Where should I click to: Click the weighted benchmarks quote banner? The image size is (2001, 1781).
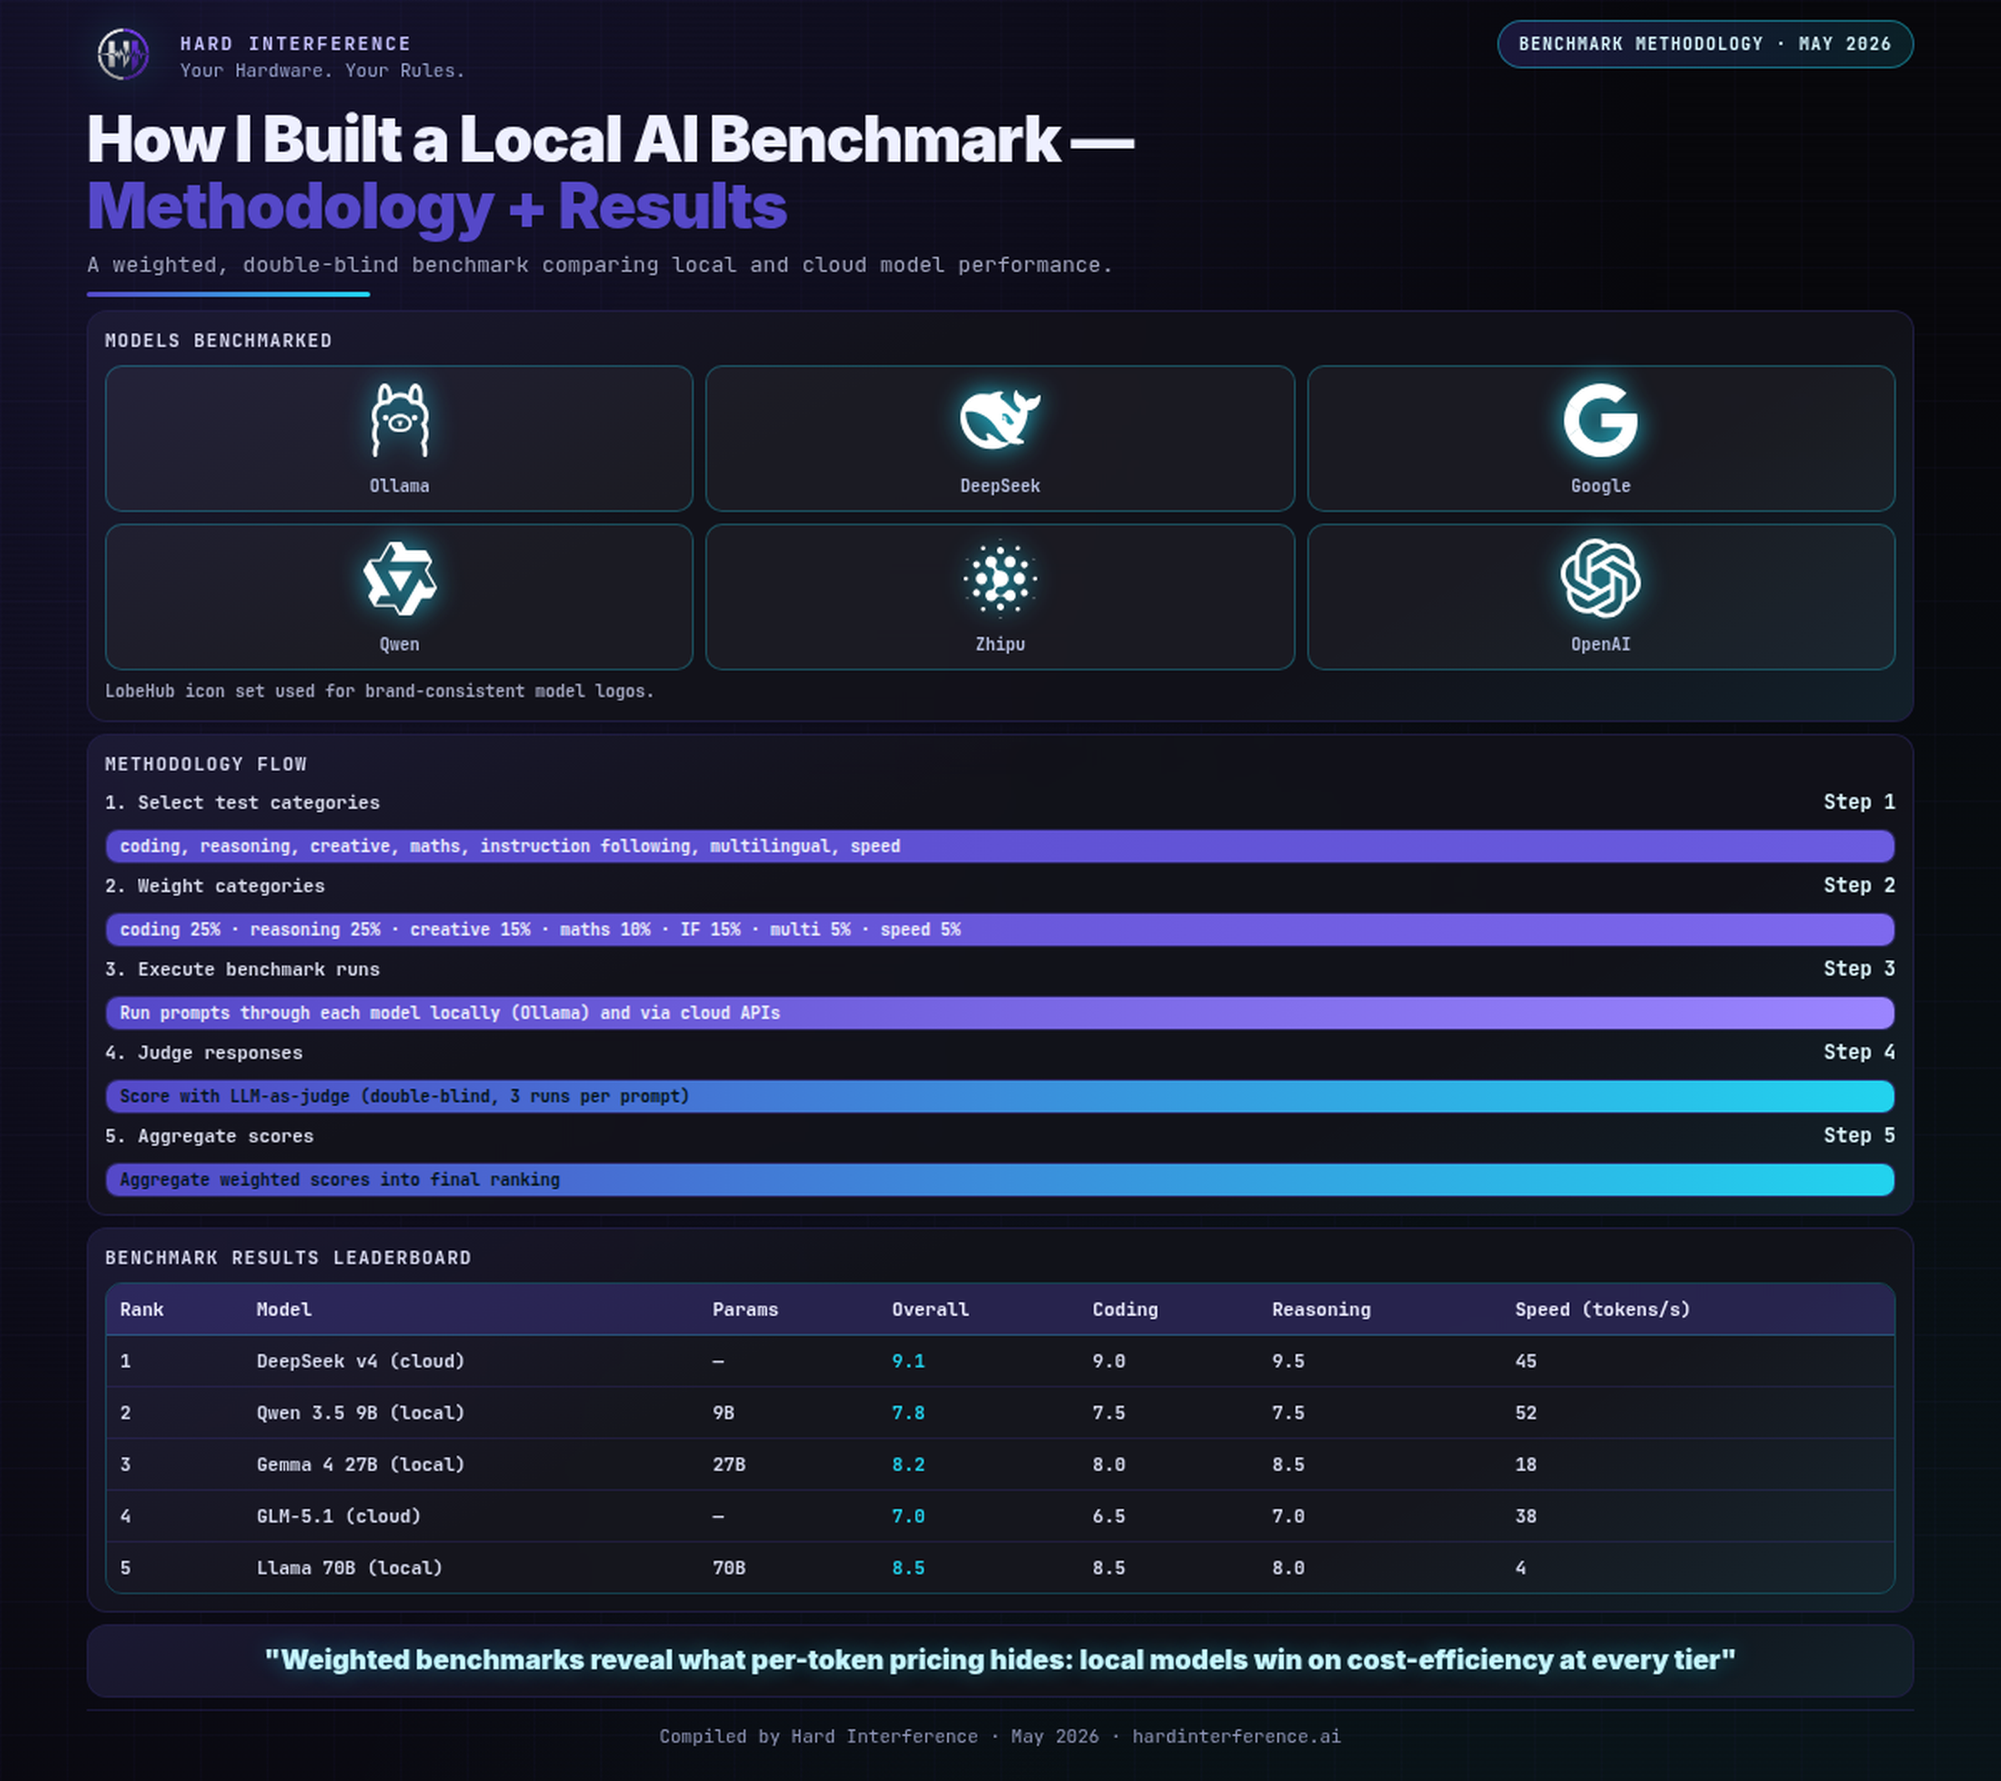(1000, 1659)
